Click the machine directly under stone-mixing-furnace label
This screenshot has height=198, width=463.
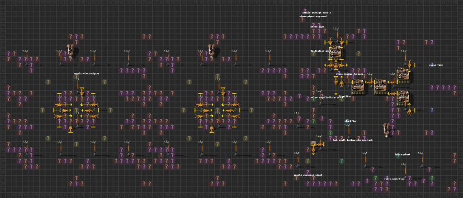tap(359, 87)
